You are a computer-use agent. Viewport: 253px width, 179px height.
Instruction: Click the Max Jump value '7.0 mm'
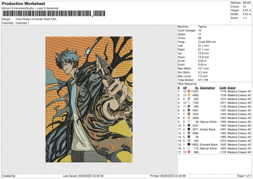(x=203, y=76)
